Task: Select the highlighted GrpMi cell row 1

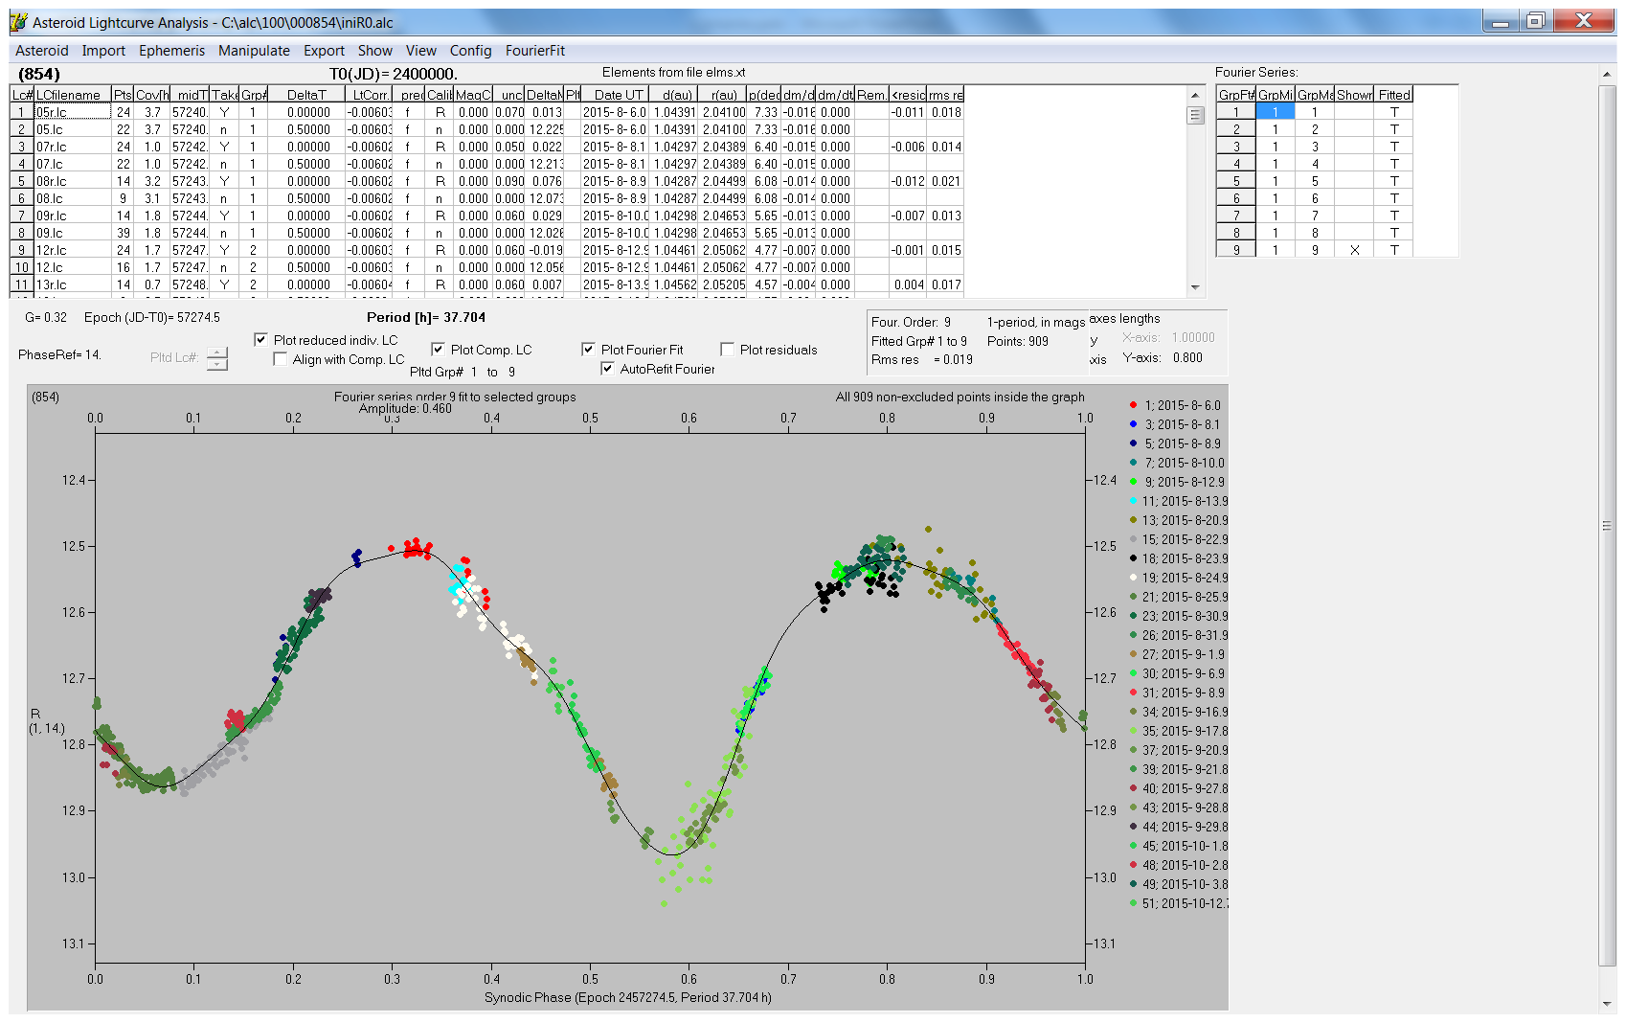Action: tap(1275, 112)
